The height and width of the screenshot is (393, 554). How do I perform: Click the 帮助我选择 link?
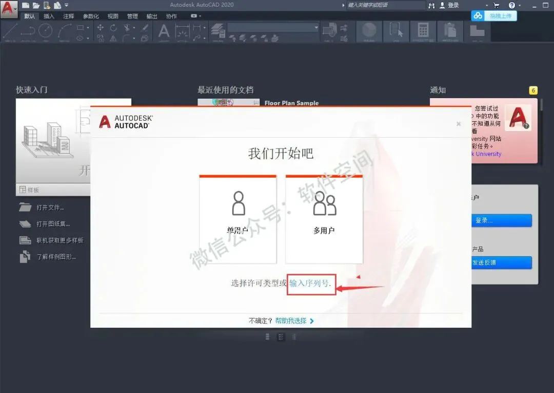pyautogui.click(x=291, y=321)
